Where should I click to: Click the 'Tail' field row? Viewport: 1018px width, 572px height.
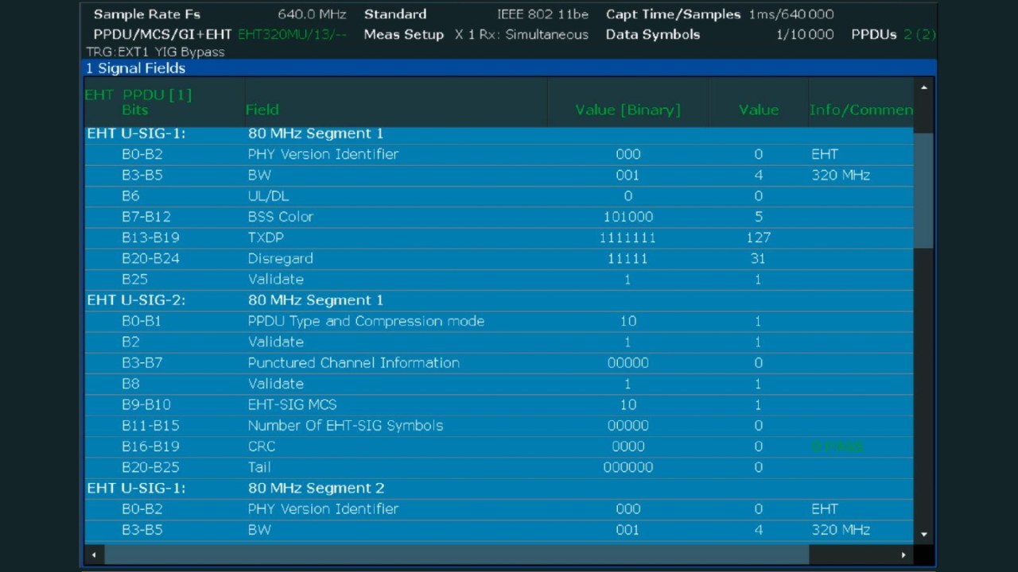click(x=499, y=467)
